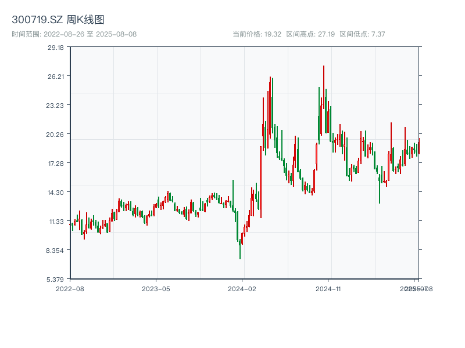This screenshot has height=348, width=465.
Task: Click the 时间范围 date range text
Action: click(x=74, y=34)
